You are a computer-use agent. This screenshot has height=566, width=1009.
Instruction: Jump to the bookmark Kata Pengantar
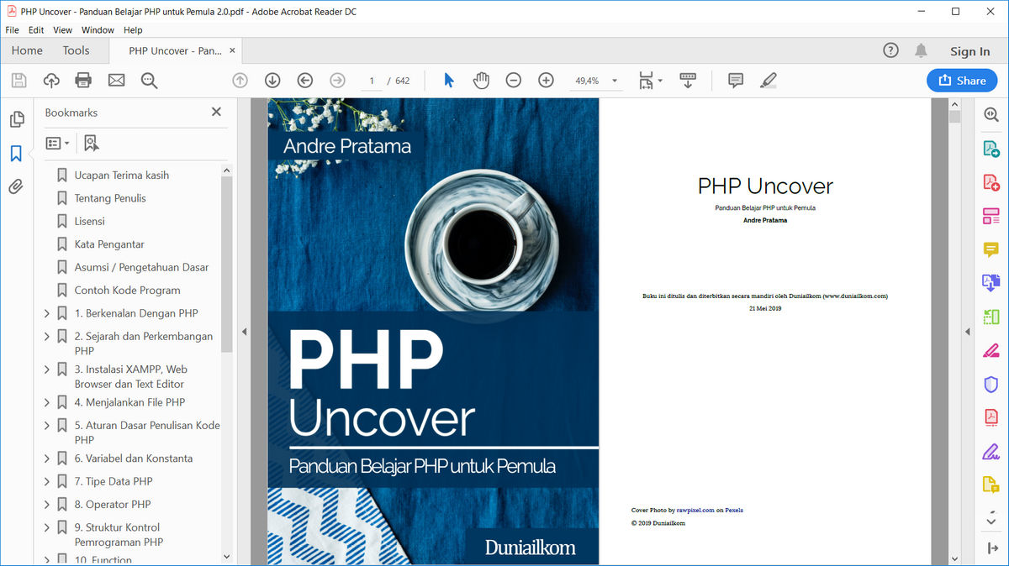(x=109, y=244)
